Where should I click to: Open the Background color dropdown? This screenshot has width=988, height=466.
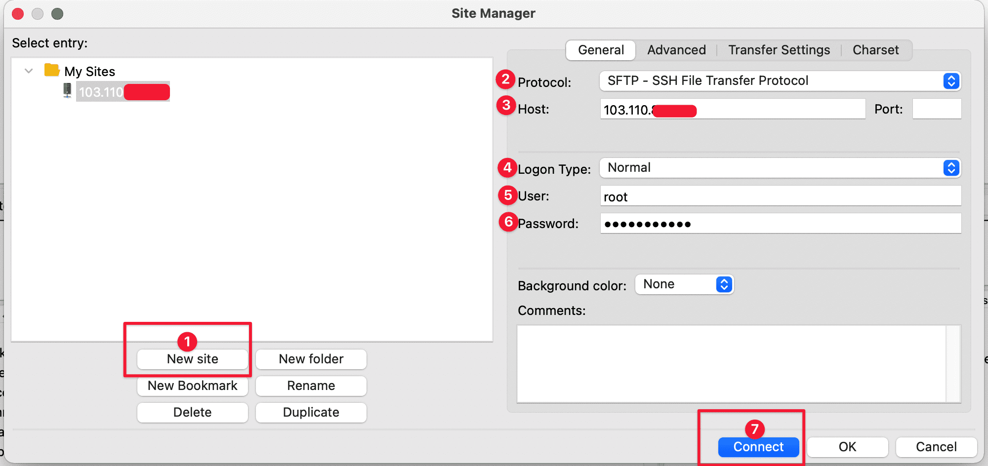723,284
